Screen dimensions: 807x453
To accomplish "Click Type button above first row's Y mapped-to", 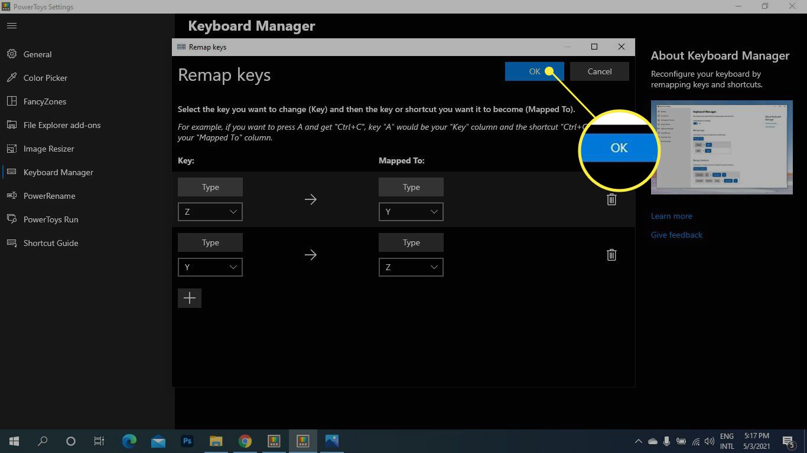I will pyautogui.click(x=411, y=187).
